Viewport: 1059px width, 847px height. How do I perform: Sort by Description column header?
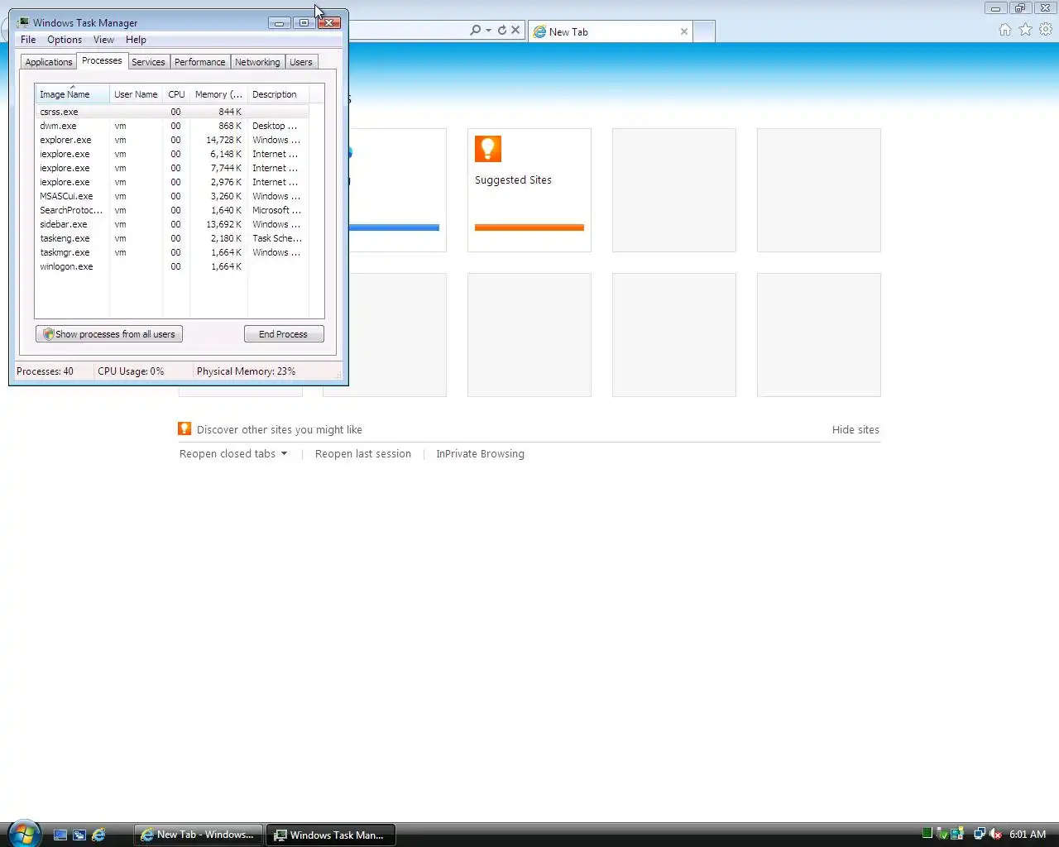278,94
